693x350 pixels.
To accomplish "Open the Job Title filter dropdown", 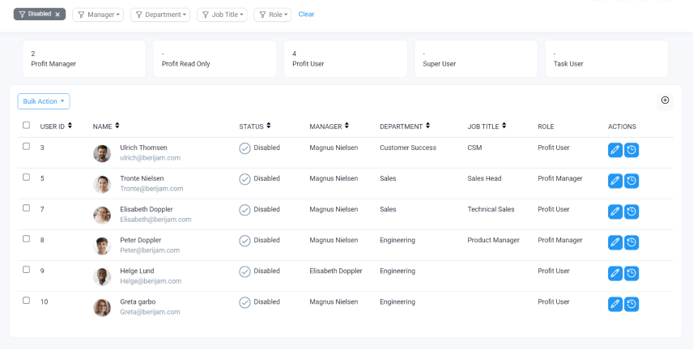I will (222, 15).
